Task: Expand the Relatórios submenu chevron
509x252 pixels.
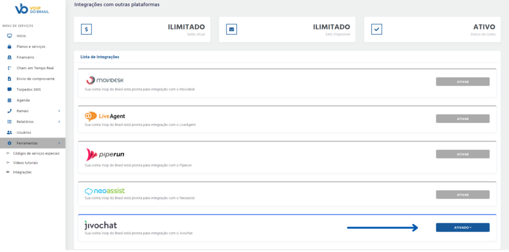Action: pos(59,121)
